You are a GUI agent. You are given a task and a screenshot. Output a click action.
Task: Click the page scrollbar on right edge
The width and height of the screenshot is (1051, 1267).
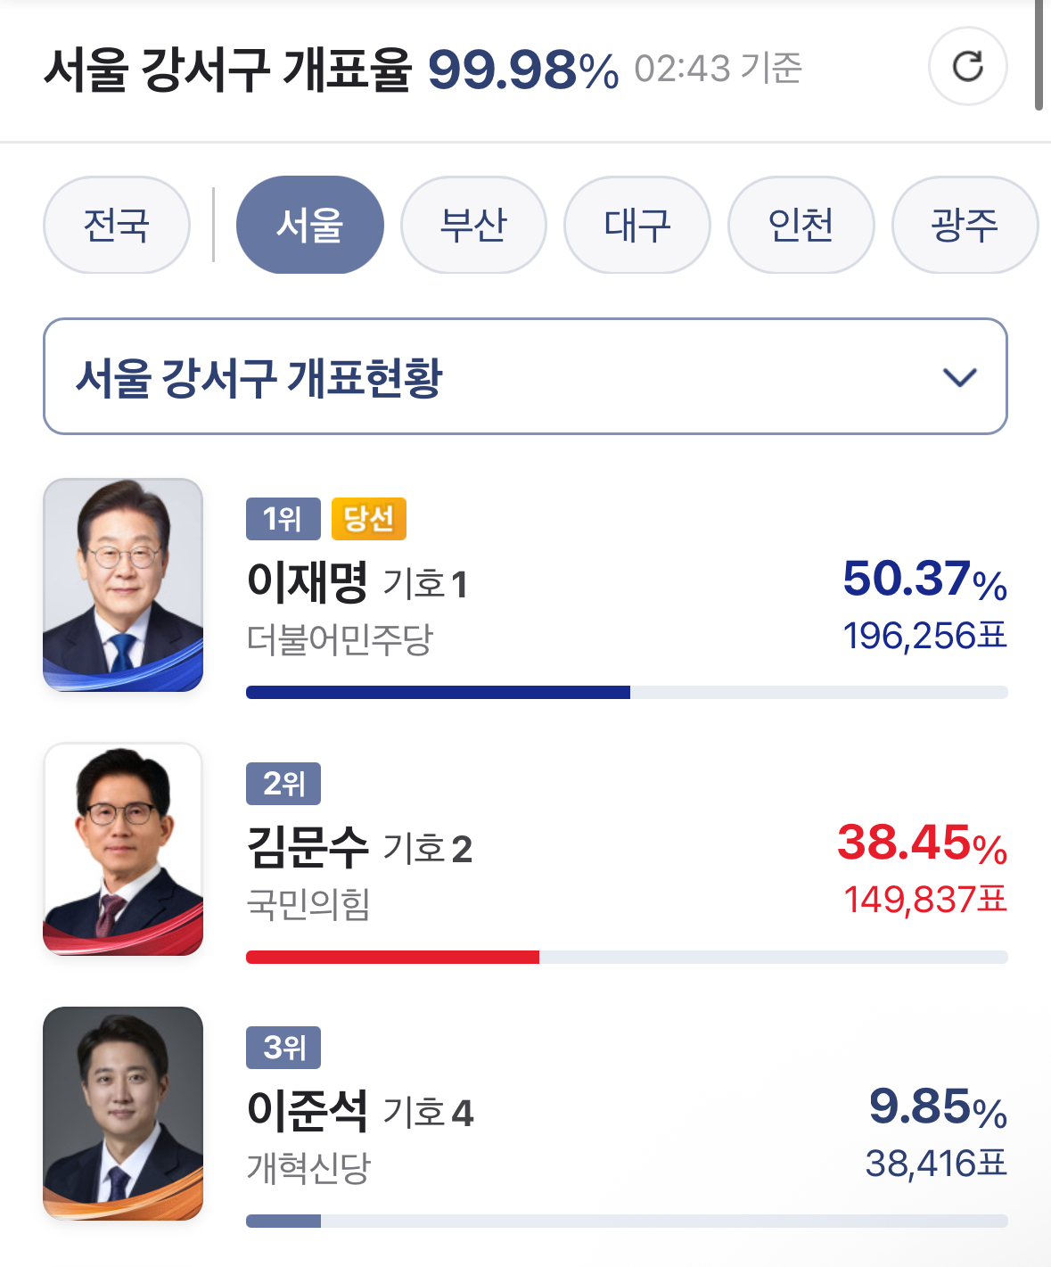pyautogui.click(x=1039, y=55)
